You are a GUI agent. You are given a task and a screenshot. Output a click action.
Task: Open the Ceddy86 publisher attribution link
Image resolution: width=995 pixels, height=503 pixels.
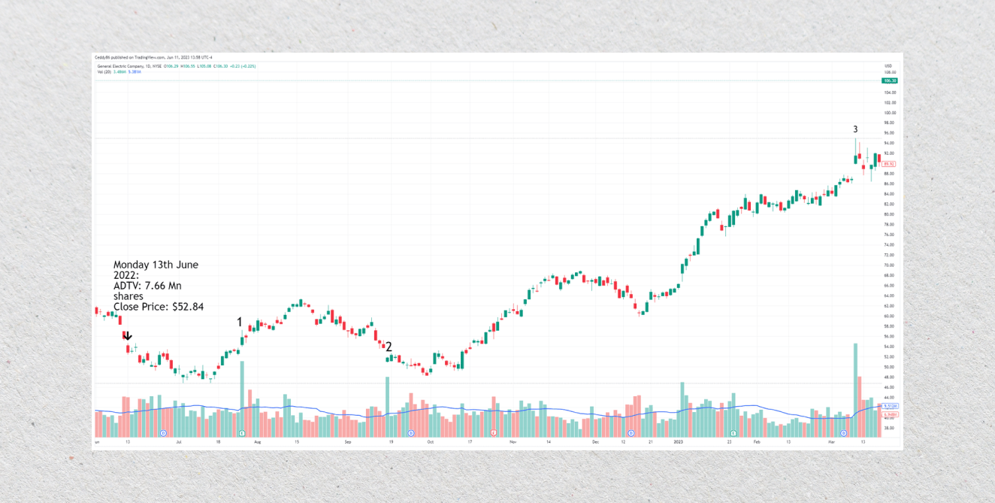[x=102, y=57]
